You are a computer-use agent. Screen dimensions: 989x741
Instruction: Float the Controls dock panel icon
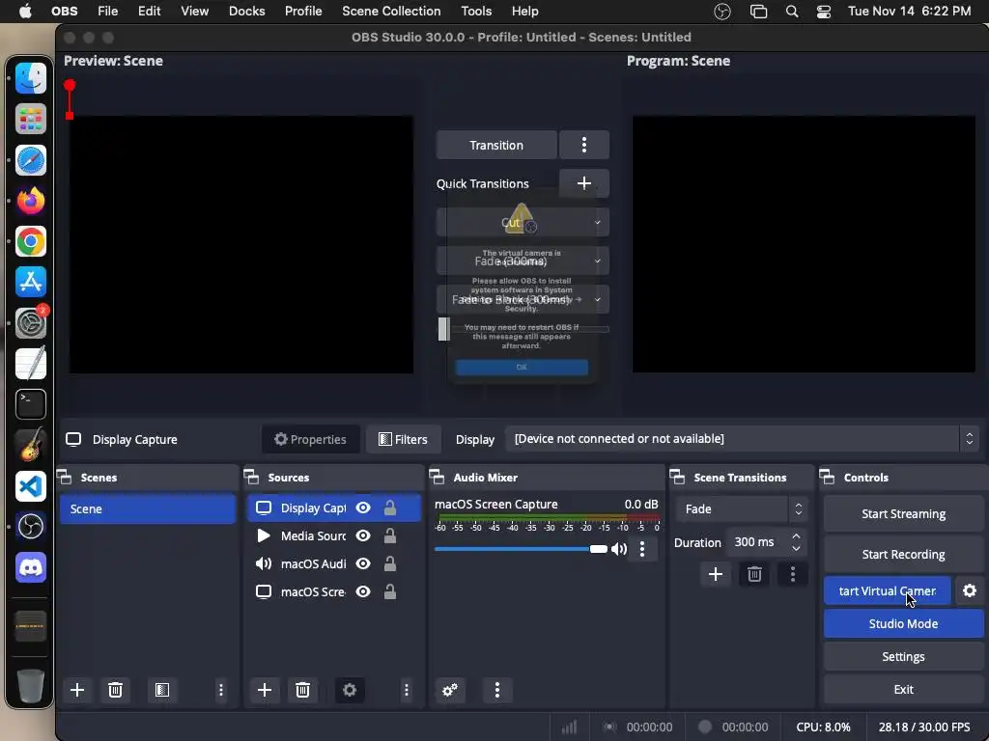(x=827, y=477)
